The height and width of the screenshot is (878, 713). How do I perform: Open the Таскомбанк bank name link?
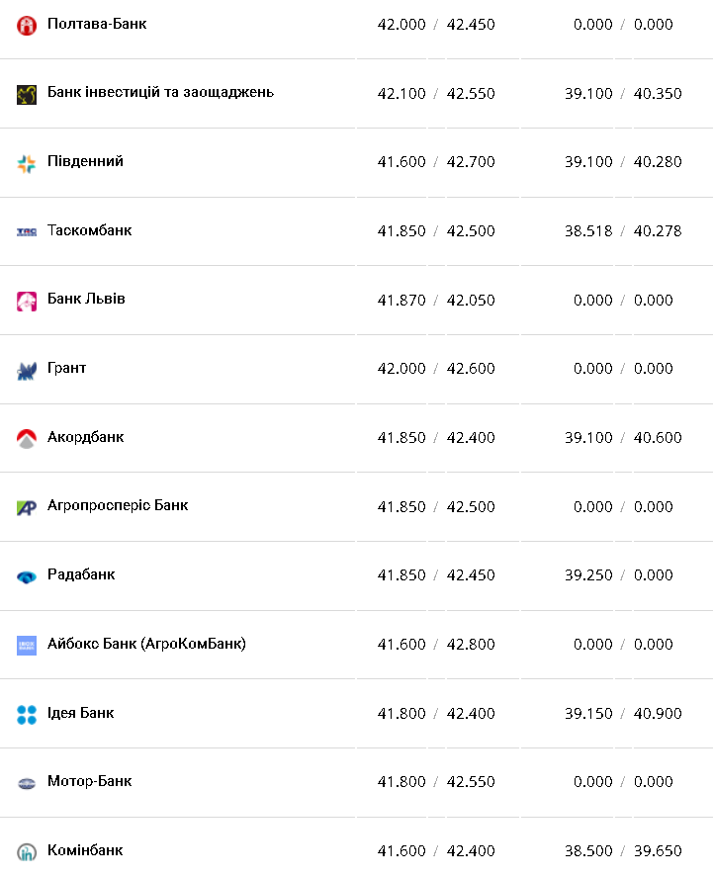click(x=89, y=230)
